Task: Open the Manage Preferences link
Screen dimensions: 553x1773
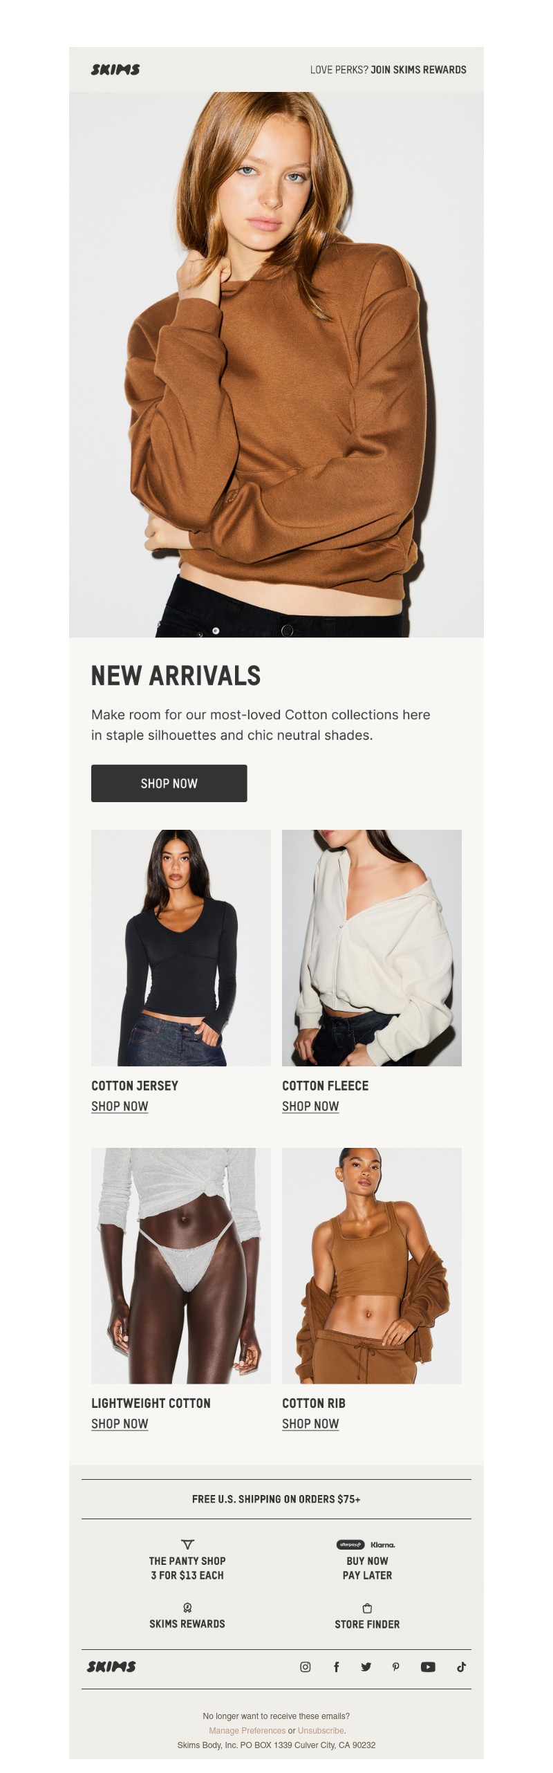Action: coord(247,1730)
